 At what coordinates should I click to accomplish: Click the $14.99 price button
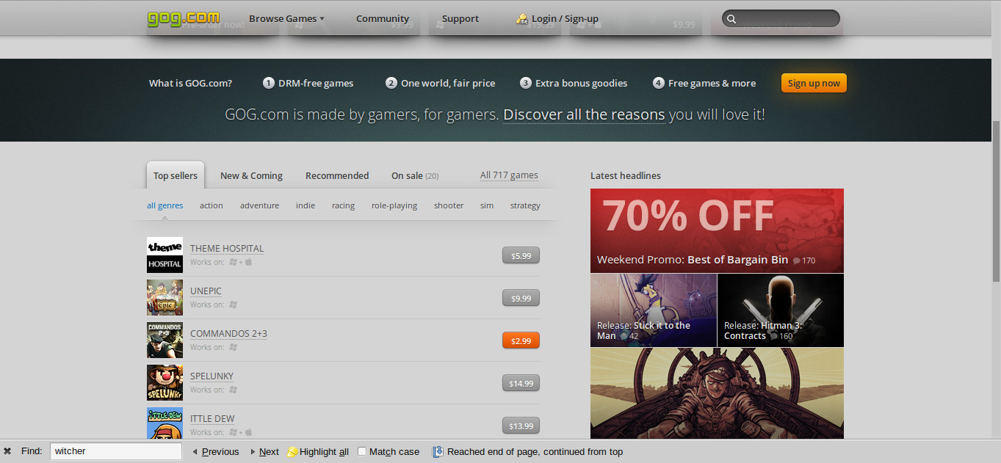pos(521,383)
